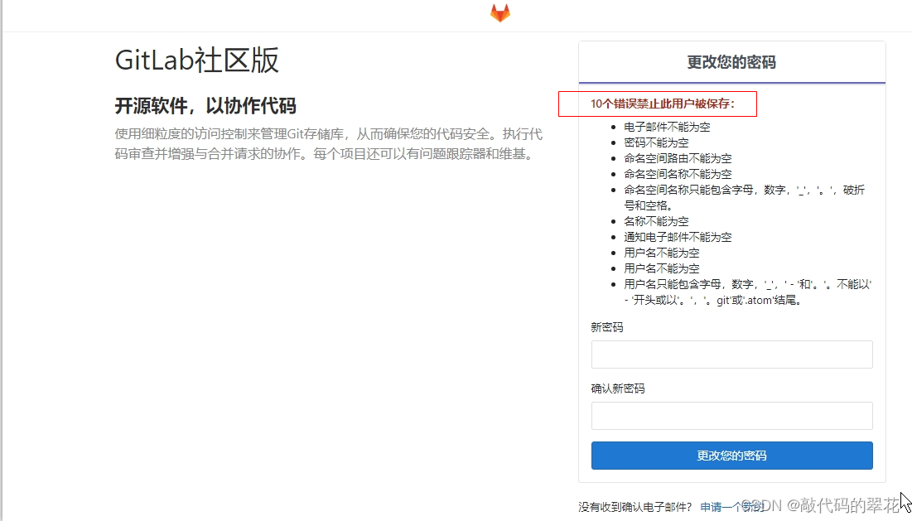Viewport: 912px width, 521px height.
Task: Click error line 命名空间名称不能为空
Action: (x=678, y=174)
